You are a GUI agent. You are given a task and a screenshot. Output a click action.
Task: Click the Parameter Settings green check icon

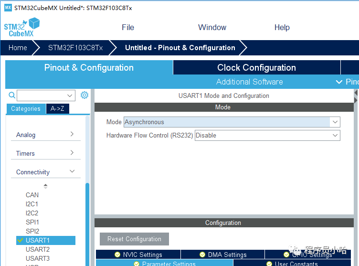point(137,264)
